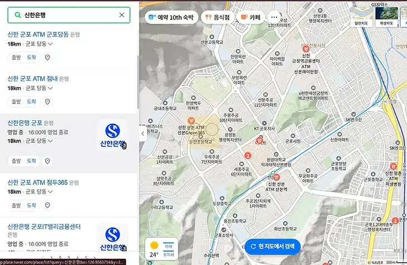
Task: Clear the 신한은행 search query
Action: coord(122,15)
